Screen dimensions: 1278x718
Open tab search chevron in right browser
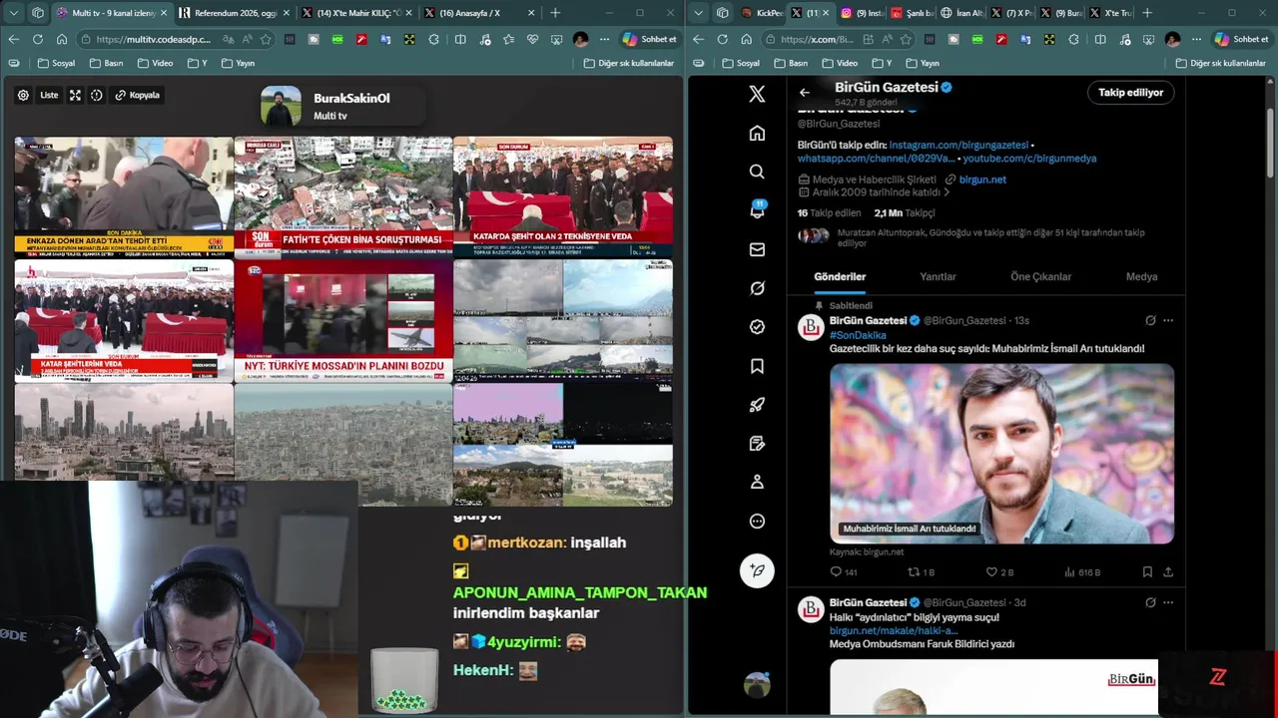(698, 13)
